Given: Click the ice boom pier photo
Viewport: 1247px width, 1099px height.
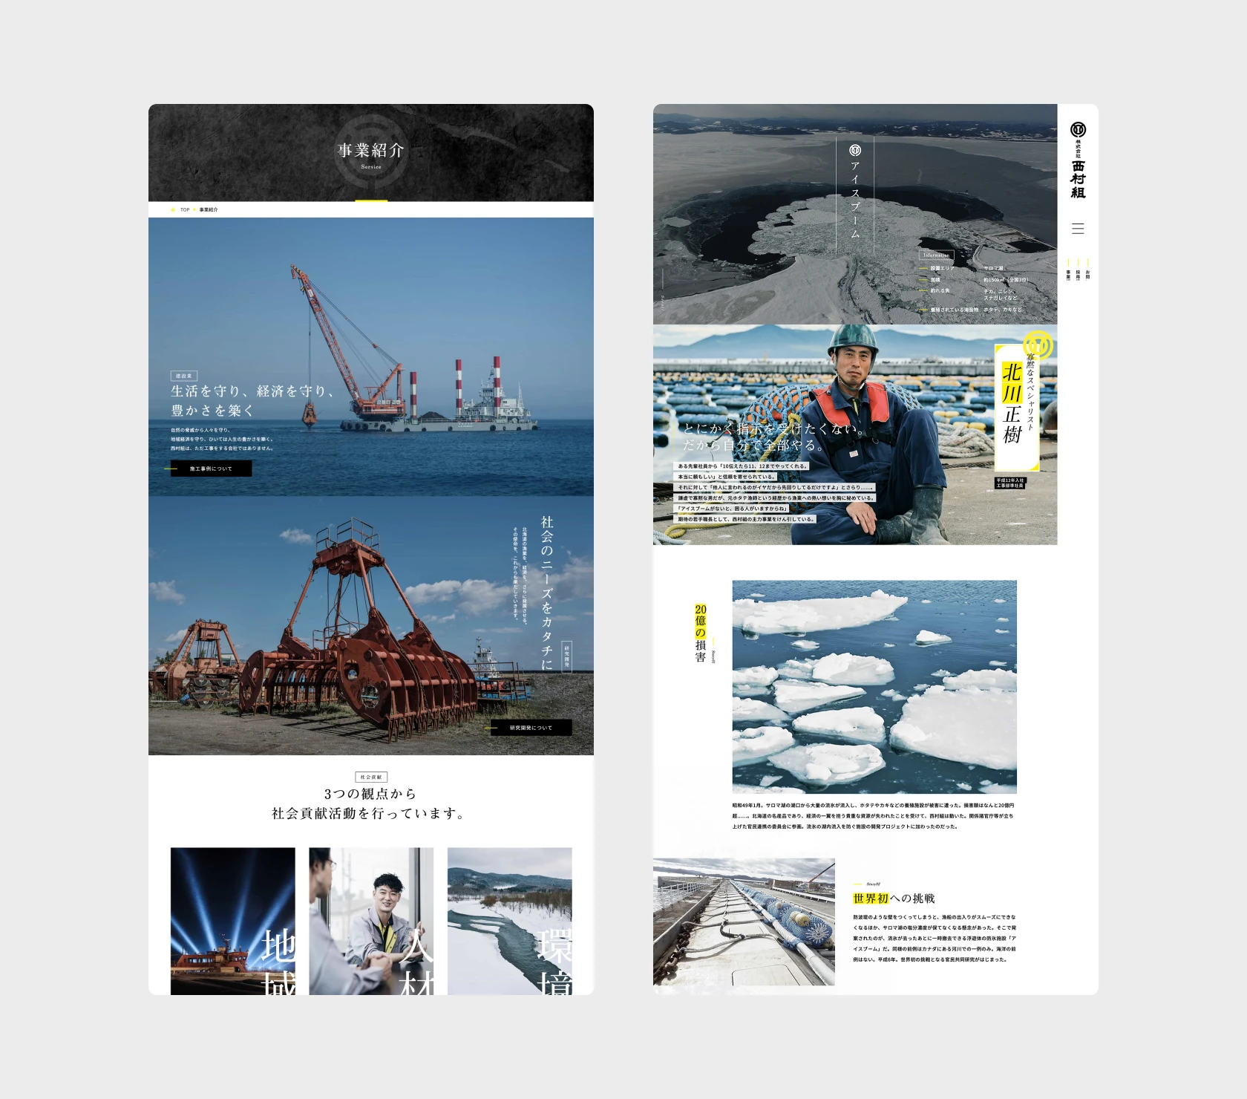Looking at the screenshot, I should click(744, 922).
